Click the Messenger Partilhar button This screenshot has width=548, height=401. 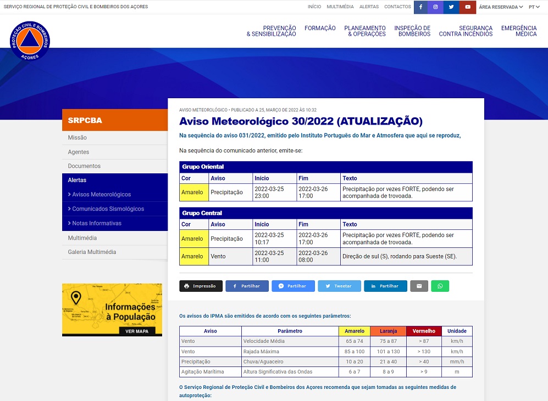(x=293, y=286)
